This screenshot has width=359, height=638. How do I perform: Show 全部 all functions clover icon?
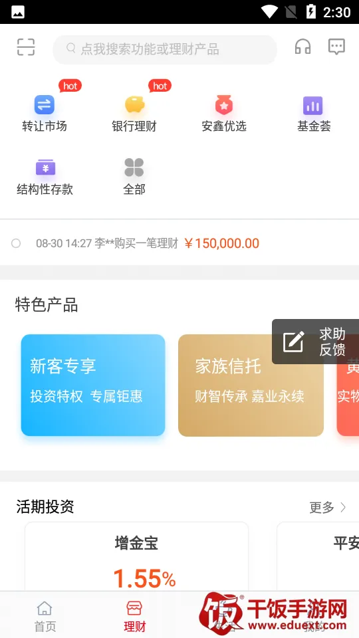(x=134, y=167)
